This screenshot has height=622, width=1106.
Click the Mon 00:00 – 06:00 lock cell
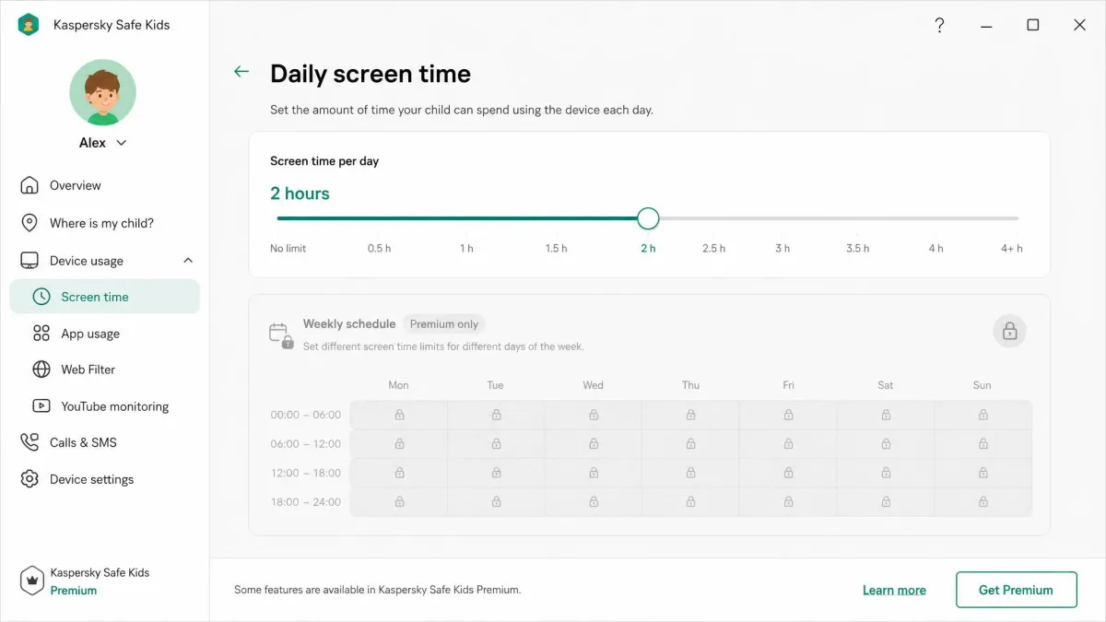coord(399,415)
